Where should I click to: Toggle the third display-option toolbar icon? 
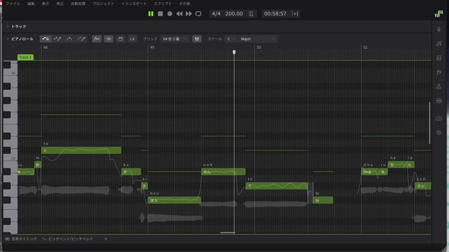(x=121, y=39)
